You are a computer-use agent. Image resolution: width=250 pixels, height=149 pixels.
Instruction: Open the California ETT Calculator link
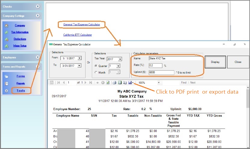pos(77,35)
